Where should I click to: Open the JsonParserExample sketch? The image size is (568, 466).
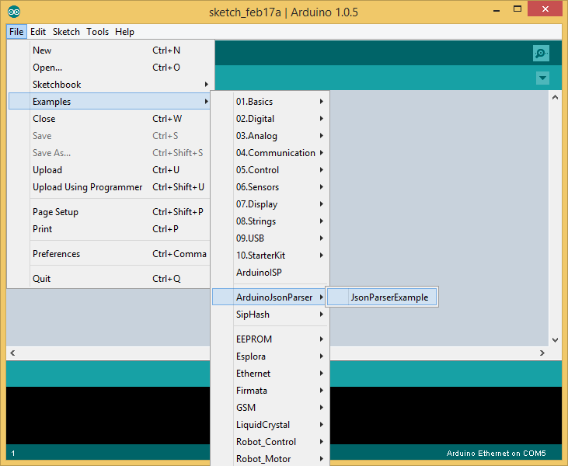click(382, 297)
